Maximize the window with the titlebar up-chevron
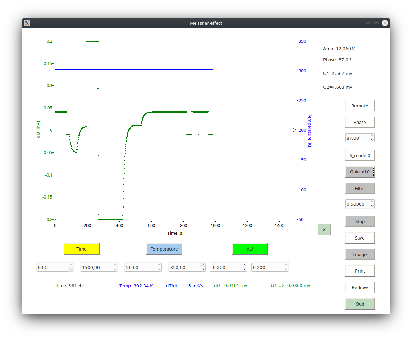Screen dimensions: 412x340 (x=377, y=23)
